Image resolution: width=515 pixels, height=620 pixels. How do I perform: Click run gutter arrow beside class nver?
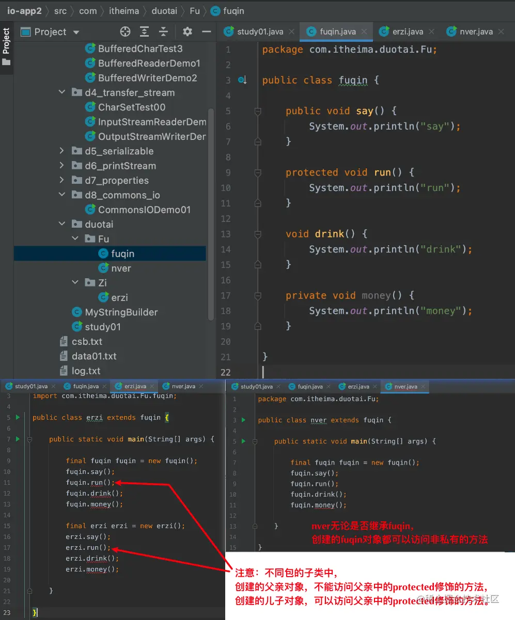pyautogui.click(x=243, y=420)
